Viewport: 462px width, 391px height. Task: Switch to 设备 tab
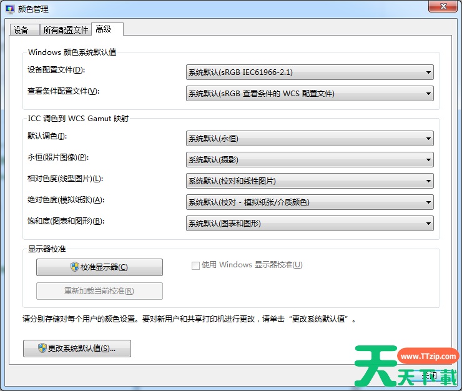(x=25, y=30)
